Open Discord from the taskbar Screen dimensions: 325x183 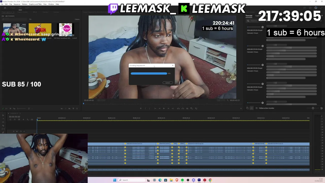pyautogui.click(x=193, y=180)
